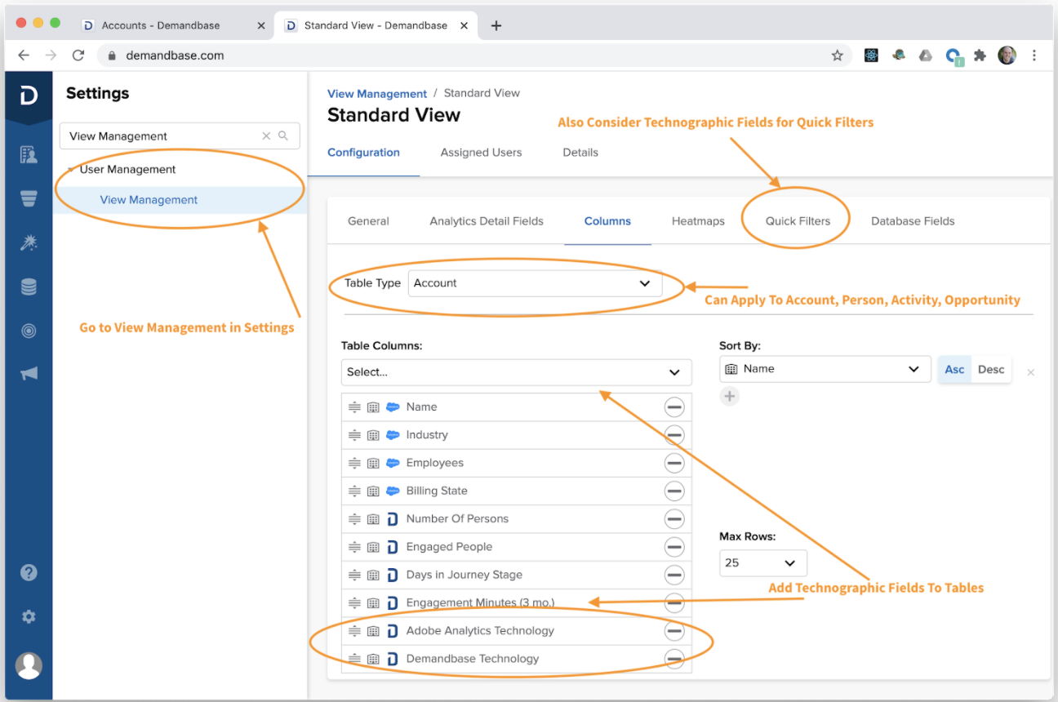Open the settings gear icon in the sidebar
This screenshot has width=1058, height=702.
coord(29,616)
